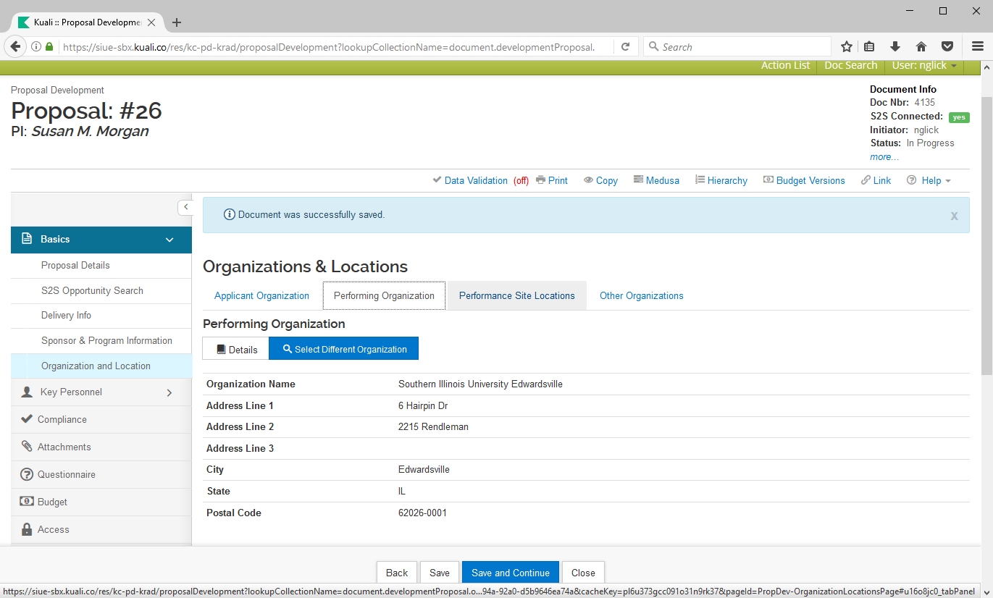
Task: Switch to Applicant Organization tab
Action: [261, 295]
